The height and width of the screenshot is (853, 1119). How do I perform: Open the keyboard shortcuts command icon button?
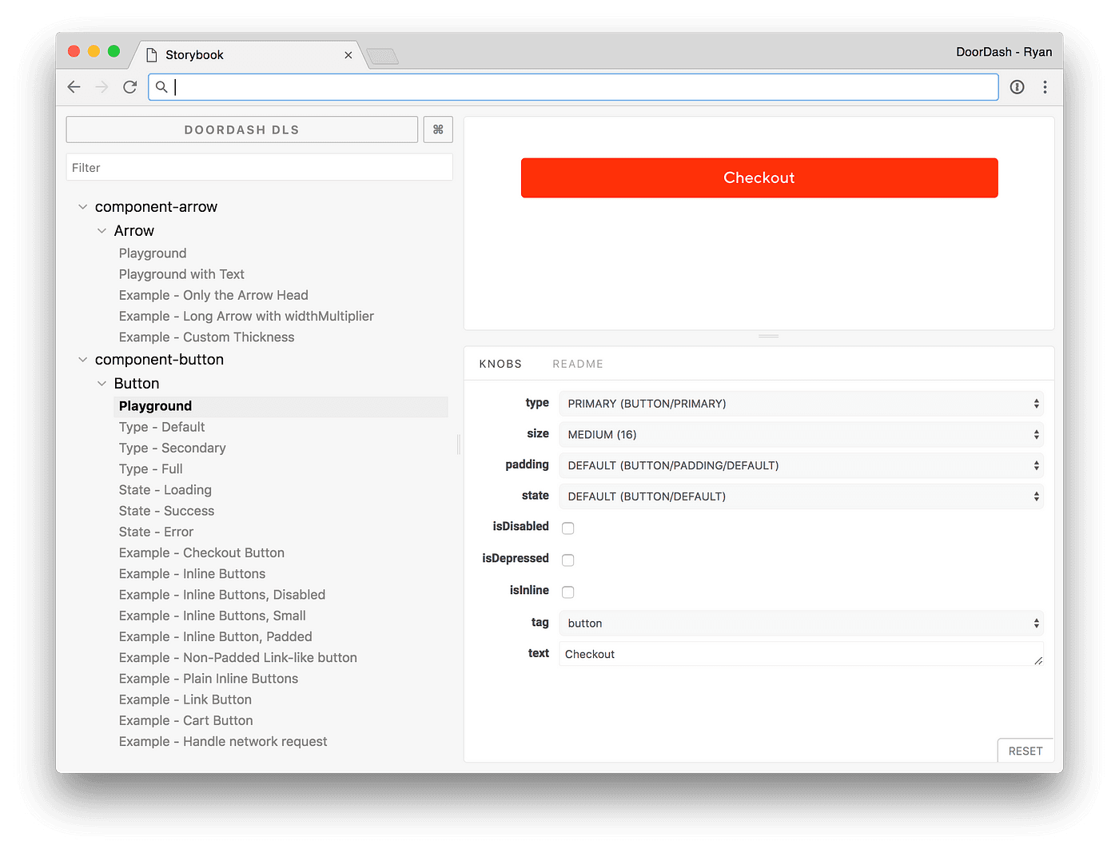tap(438, 130)
